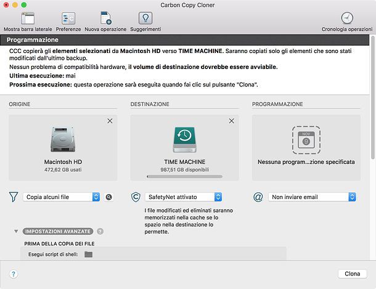376x289 pixels.
Task: Click the Esegui script di shell label
Action: pos(53,254)
